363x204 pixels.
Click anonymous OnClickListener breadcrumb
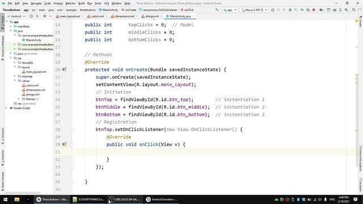tap(158, 10)
